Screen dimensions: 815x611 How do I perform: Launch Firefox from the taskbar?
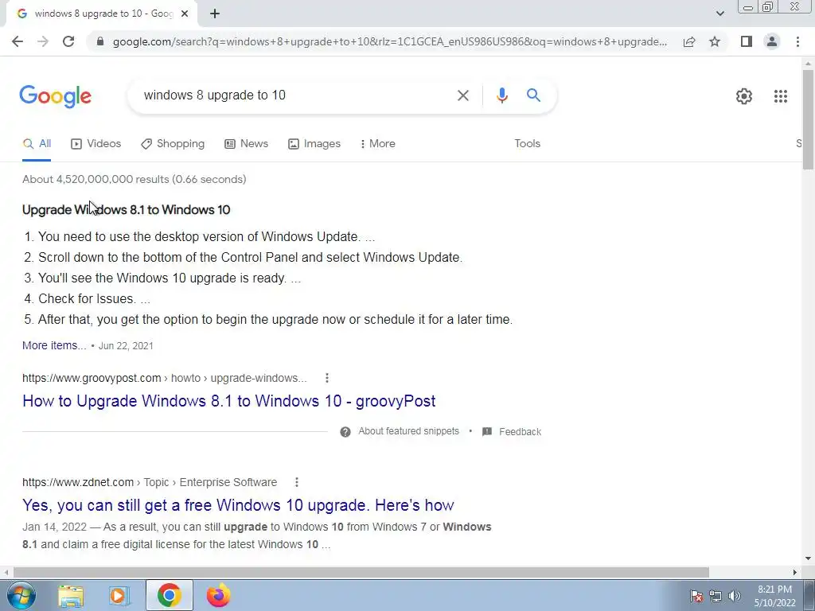[x=218, y=595]
